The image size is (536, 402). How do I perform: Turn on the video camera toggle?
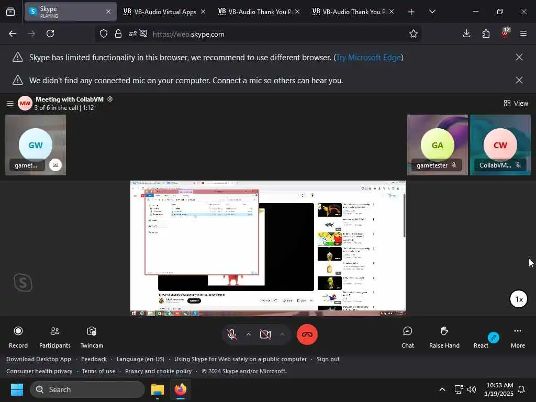(265, 334)
